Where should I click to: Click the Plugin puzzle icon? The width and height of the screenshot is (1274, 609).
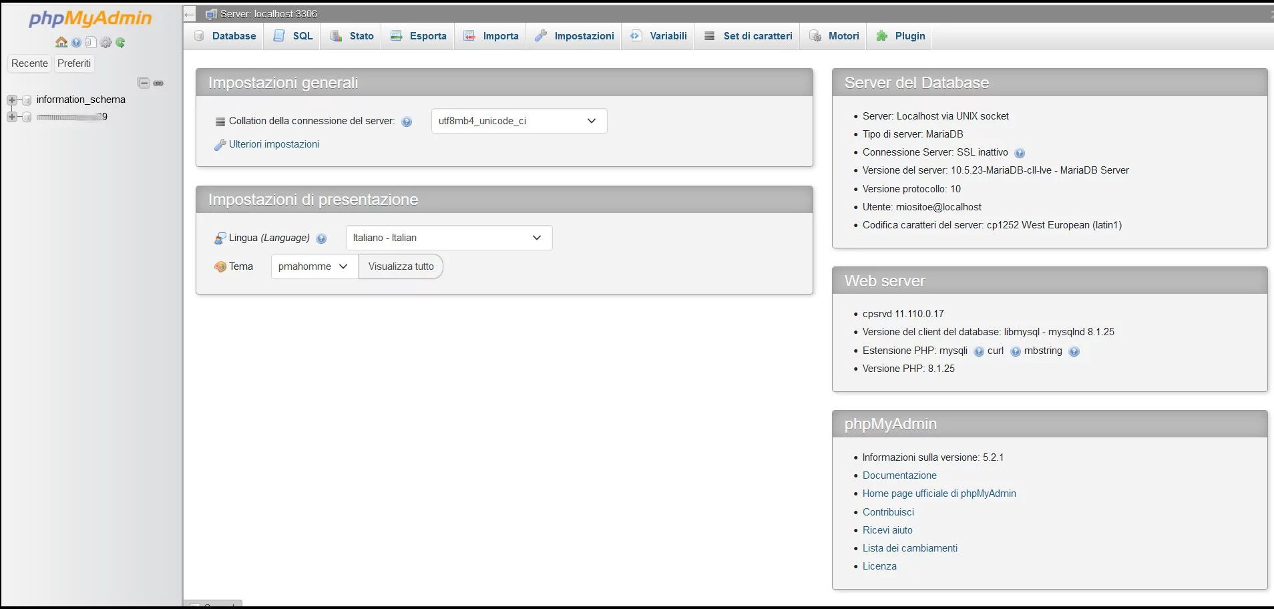[883, 36]
